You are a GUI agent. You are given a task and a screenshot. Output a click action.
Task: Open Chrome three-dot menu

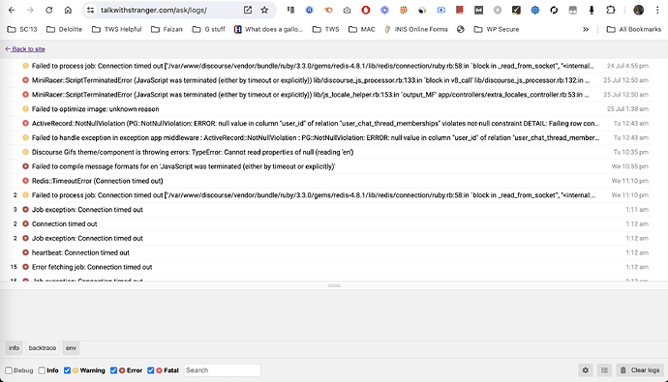point(657,10)
